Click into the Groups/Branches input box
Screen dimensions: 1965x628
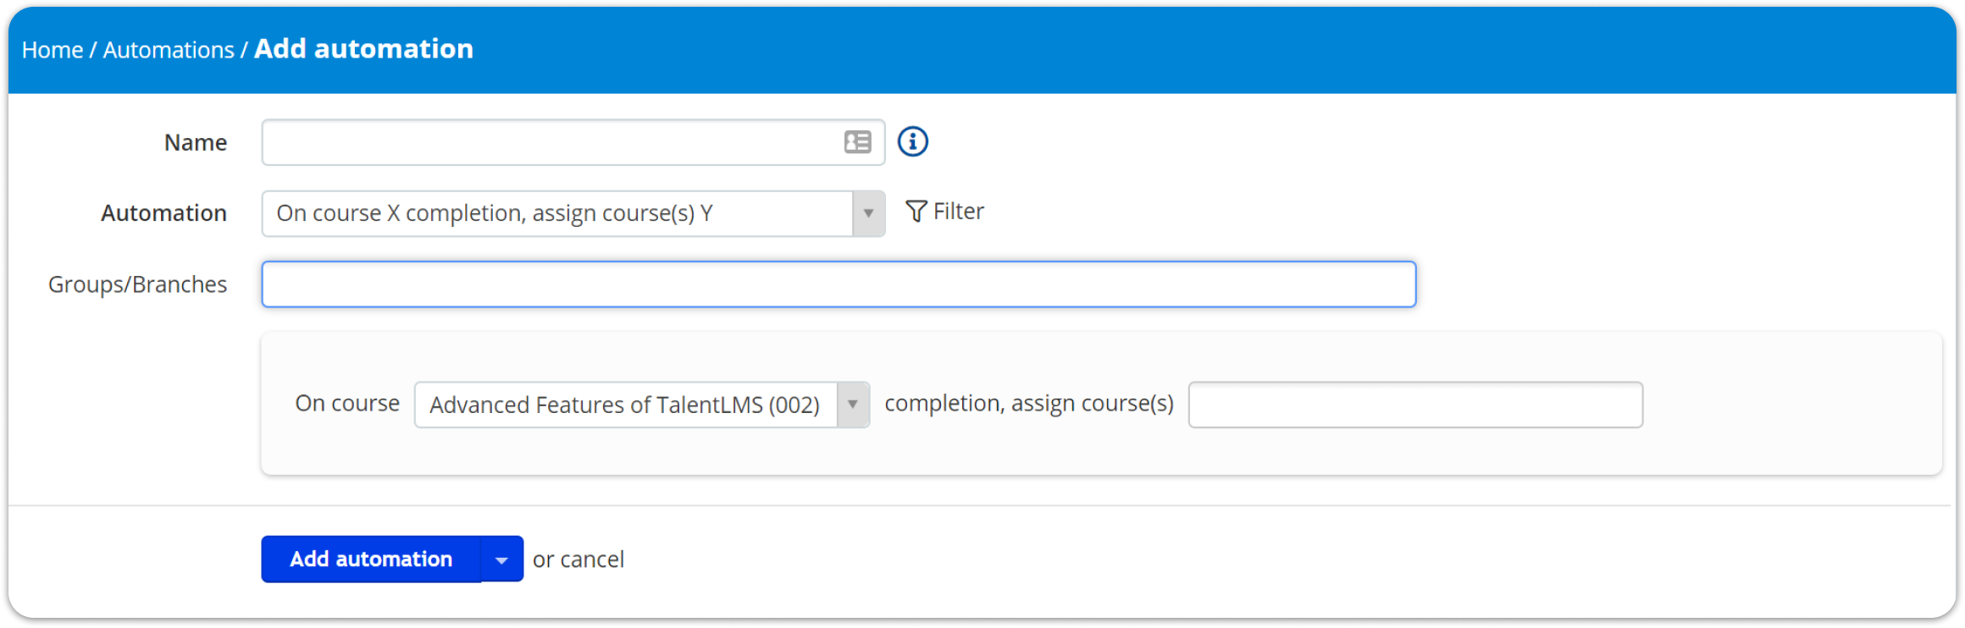[x=839, y=284]
